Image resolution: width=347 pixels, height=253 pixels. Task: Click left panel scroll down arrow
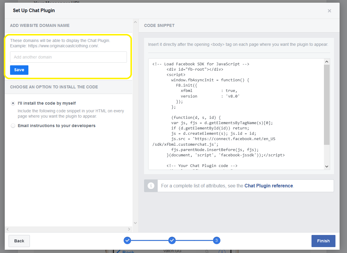tap(135, 223)
